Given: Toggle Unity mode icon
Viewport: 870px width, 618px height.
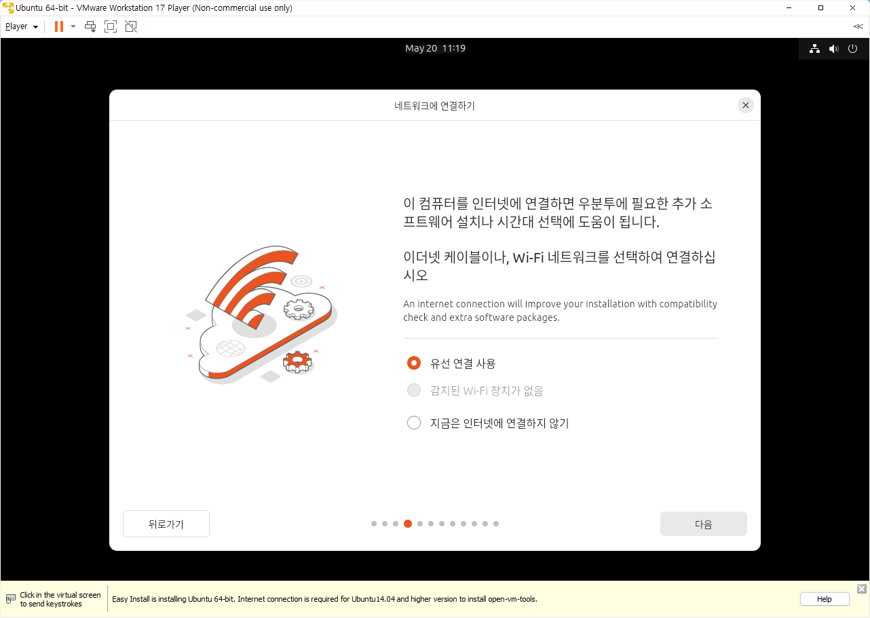Looking at the screenshot, I should click(131, 26).
